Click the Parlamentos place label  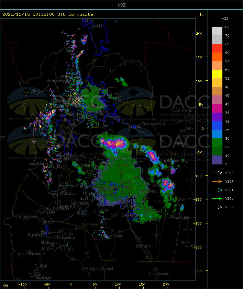pos(57,209)
